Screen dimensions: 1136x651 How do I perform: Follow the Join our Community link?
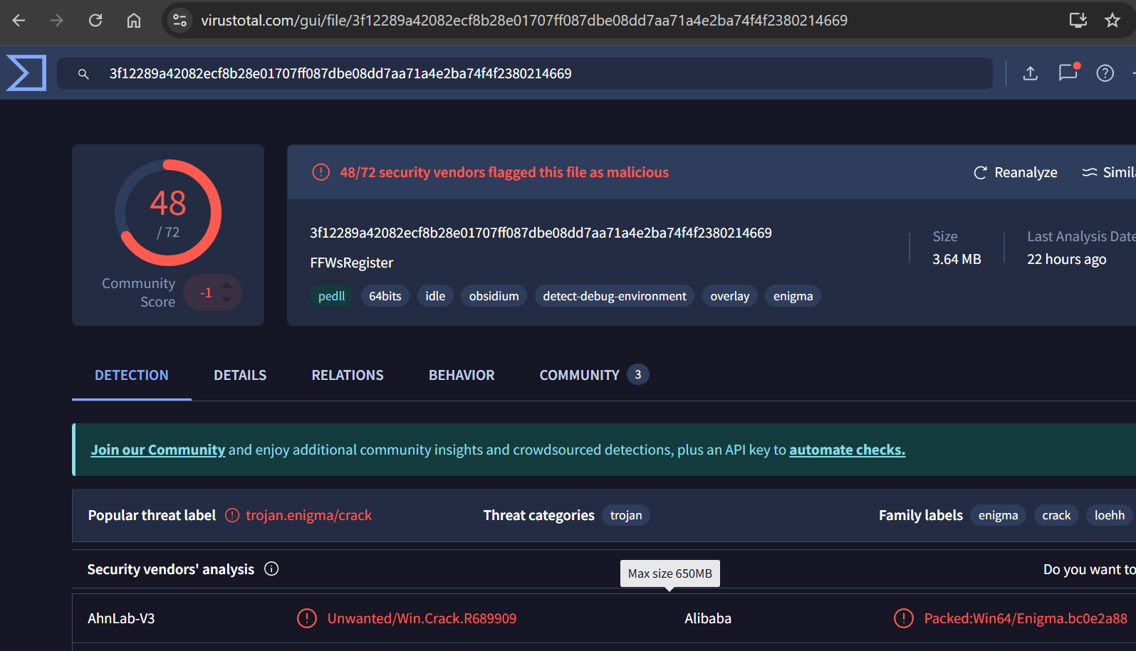[x=158, y=450]
